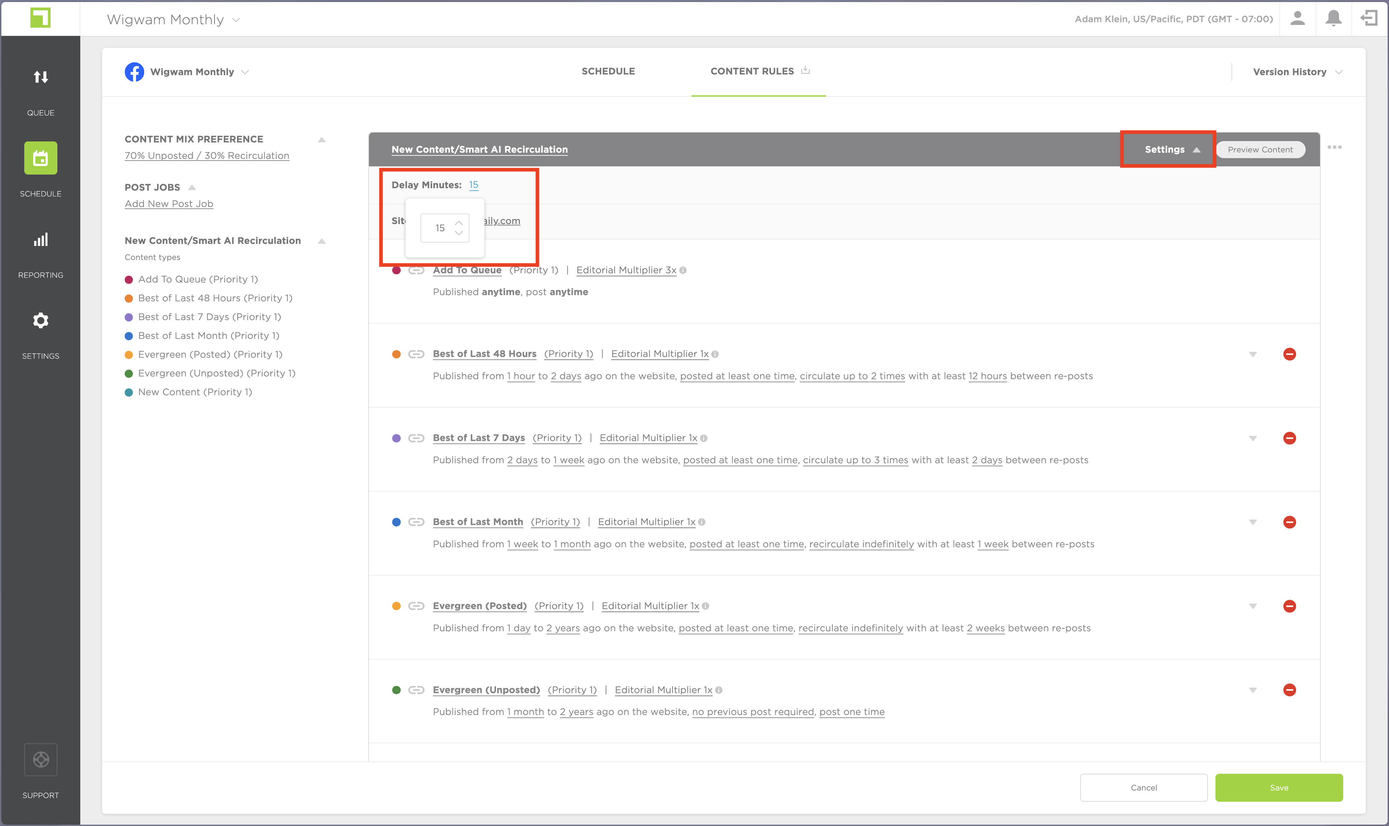Click the Facebook page icon
Viewport: 1389px width, 826px height.
pos(134,72)
